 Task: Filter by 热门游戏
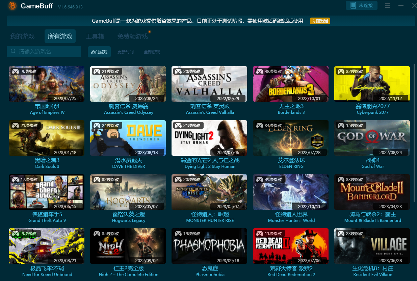[99, 52]
